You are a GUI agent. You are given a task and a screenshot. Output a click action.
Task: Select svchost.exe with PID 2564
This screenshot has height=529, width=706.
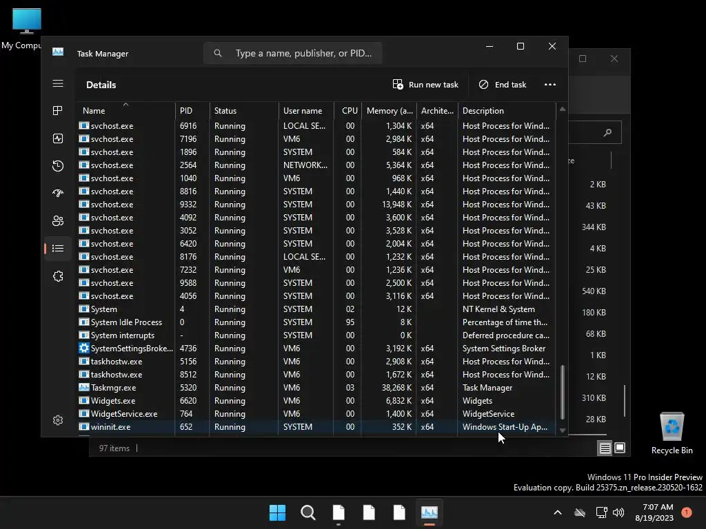pyautogui.click(x=317, y=165)
